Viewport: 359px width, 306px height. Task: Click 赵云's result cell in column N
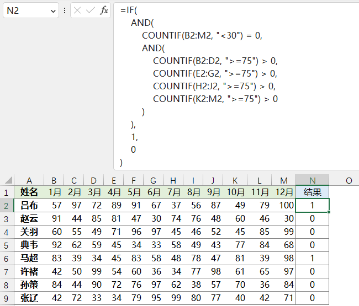coord(312,219)
